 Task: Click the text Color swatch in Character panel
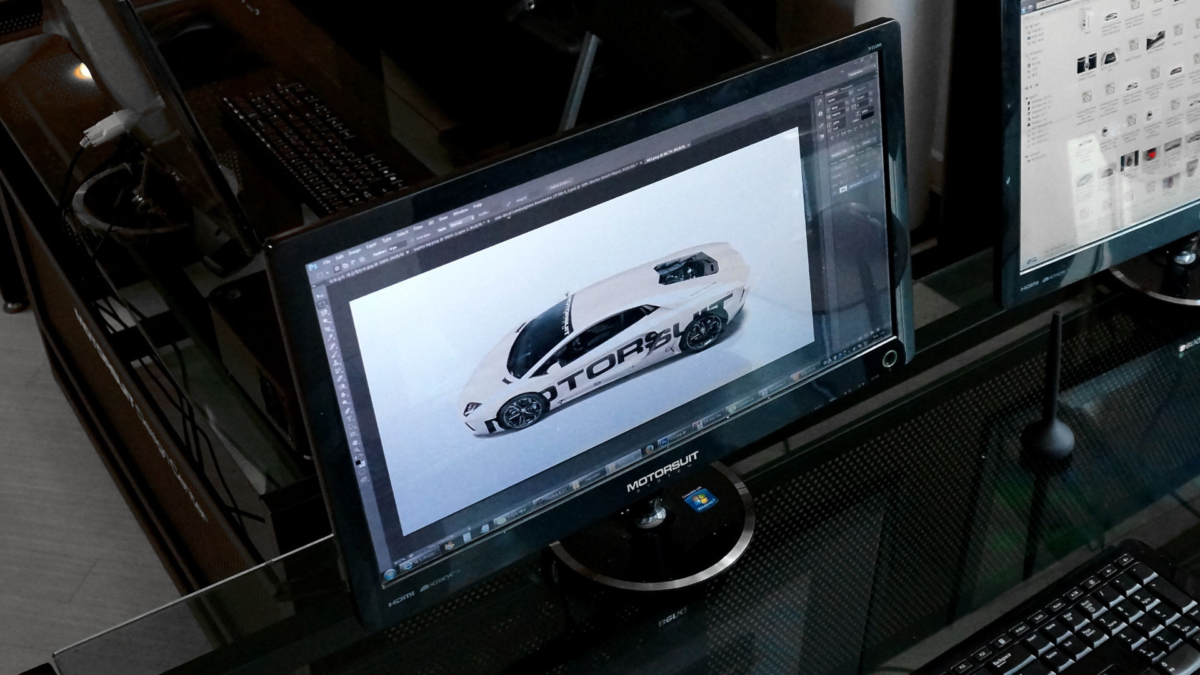(x=867, y=116)
